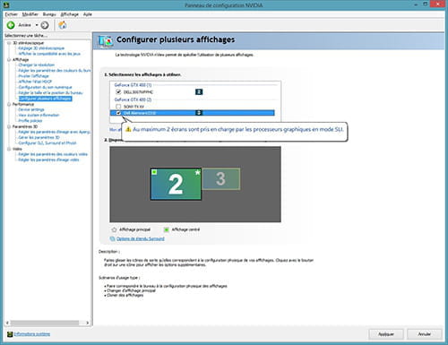Select 'Régler les paramètres des couleurs vidéo'

[53, 154]
